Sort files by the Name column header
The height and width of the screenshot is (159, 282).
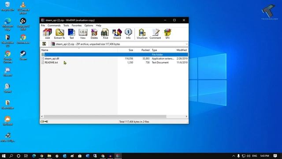pos(79,50)
